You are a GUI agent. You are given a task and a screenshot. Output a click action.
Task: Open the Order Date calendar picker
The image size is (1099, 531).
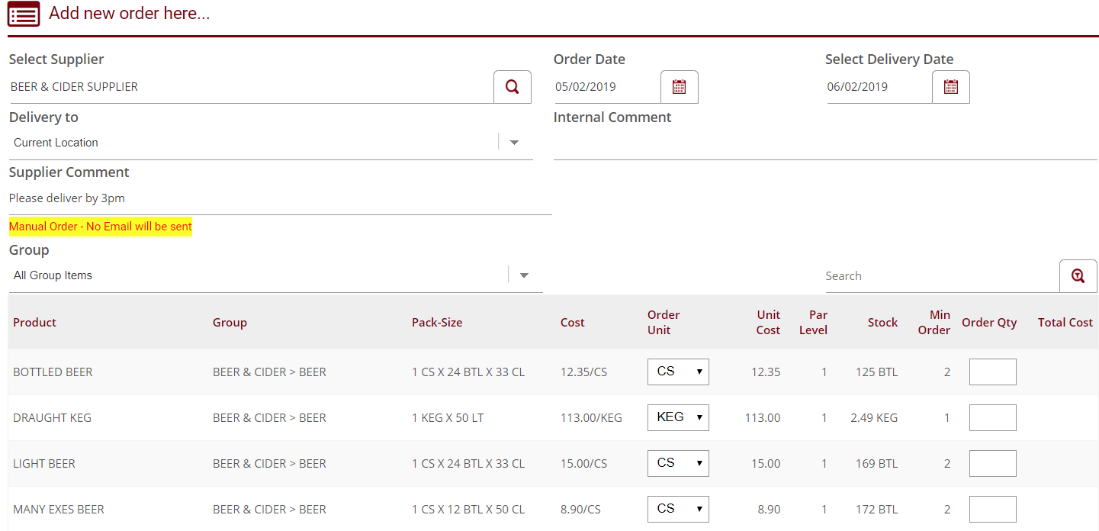click(678, 86)
